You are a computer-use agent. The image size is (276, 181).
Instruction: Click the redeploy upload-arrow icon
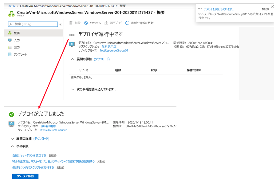click(x=106, y=23)
